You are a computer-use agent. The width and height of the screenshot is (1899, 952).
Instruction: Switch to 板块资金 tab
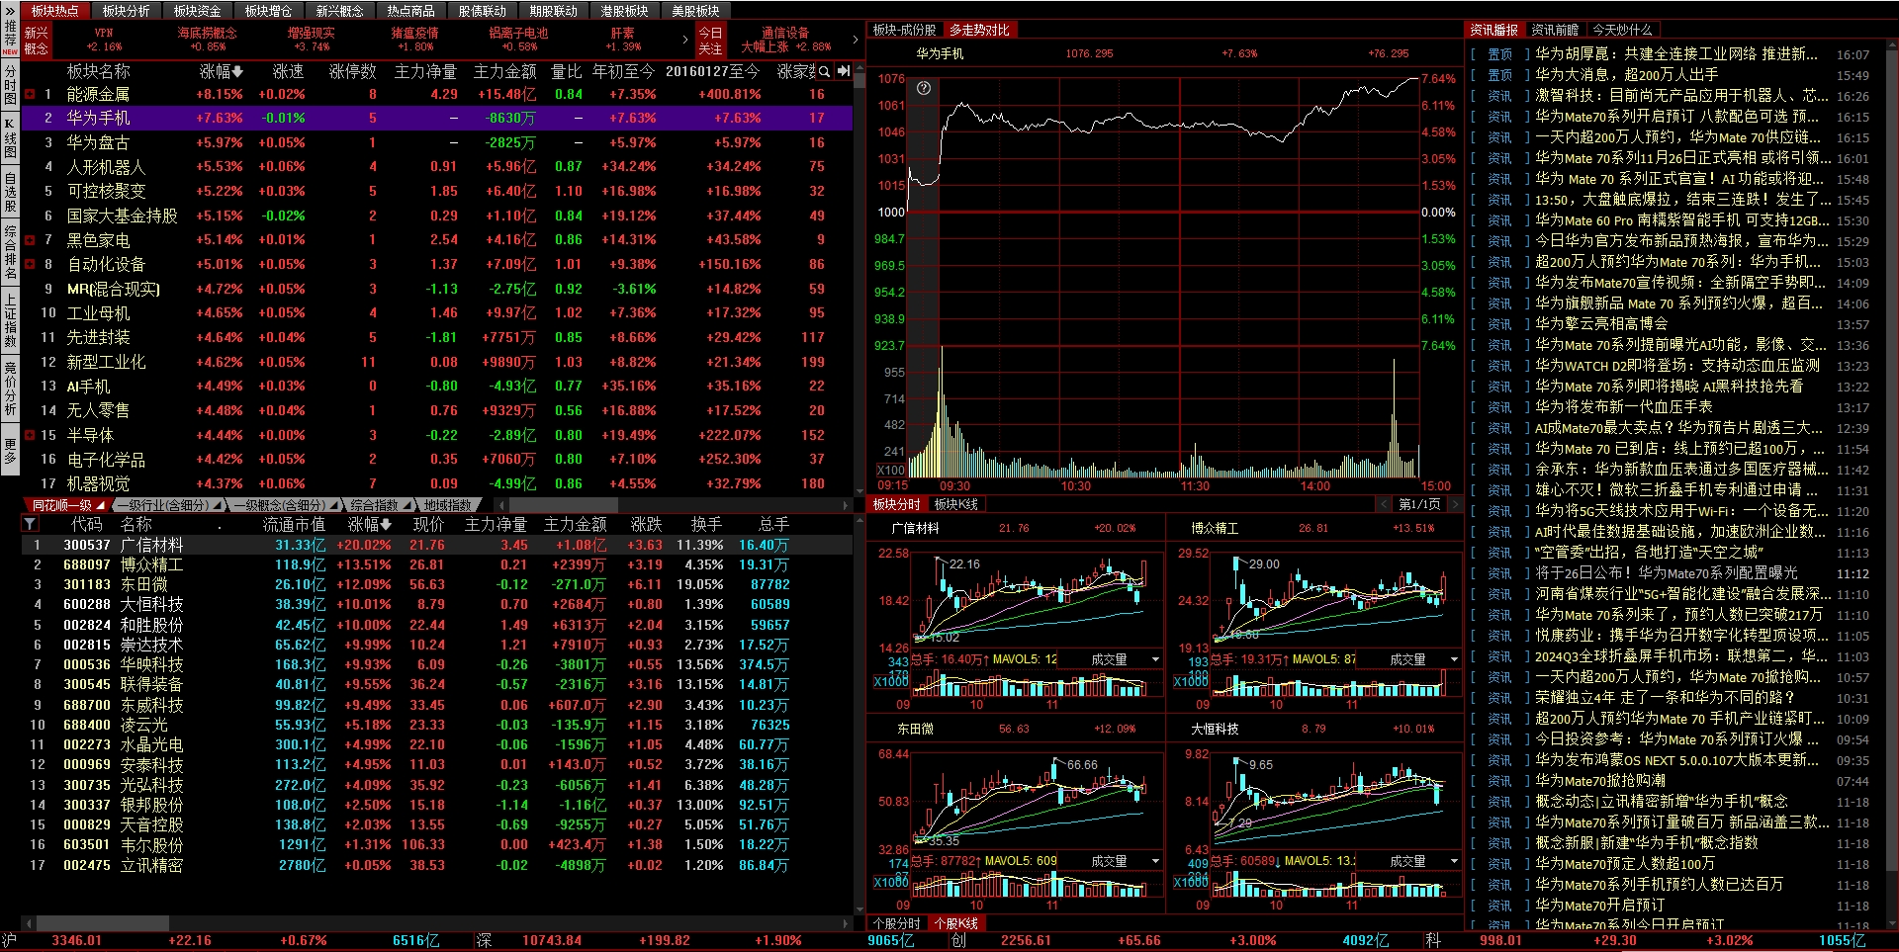(x=197, y=11)
